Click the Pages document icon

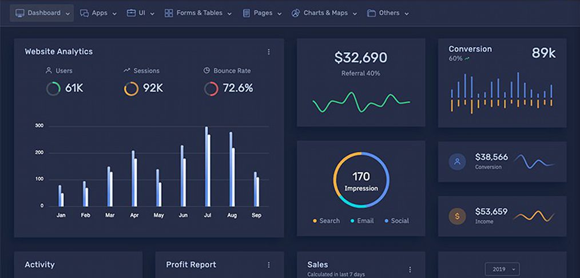tap(247, 13)
